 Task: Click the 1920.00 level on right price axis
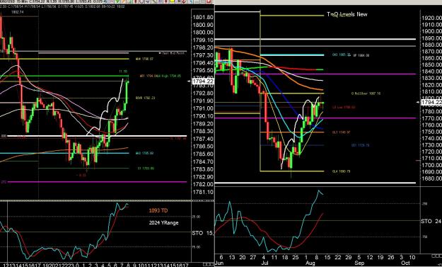pos(431,18)
